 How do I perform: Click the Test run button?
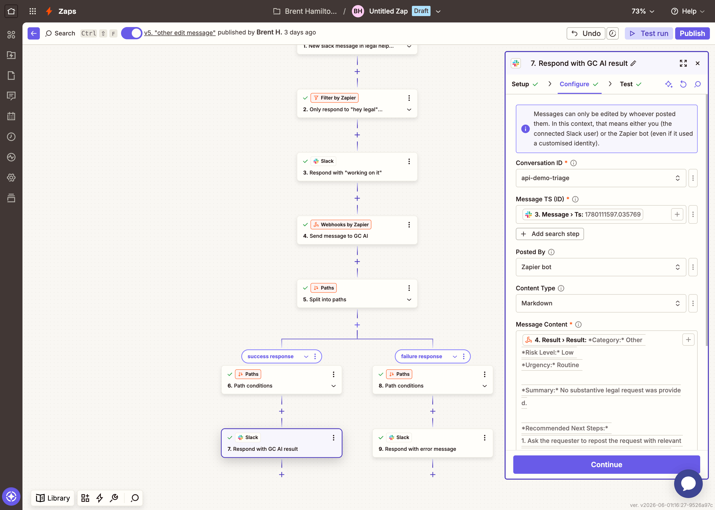[649, 33]
